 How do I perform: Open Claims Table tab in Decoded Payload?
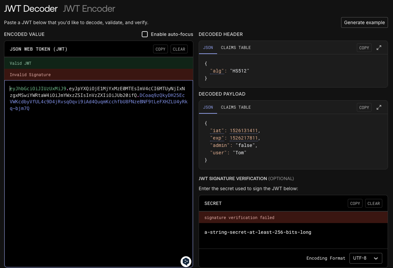(236, 107)
